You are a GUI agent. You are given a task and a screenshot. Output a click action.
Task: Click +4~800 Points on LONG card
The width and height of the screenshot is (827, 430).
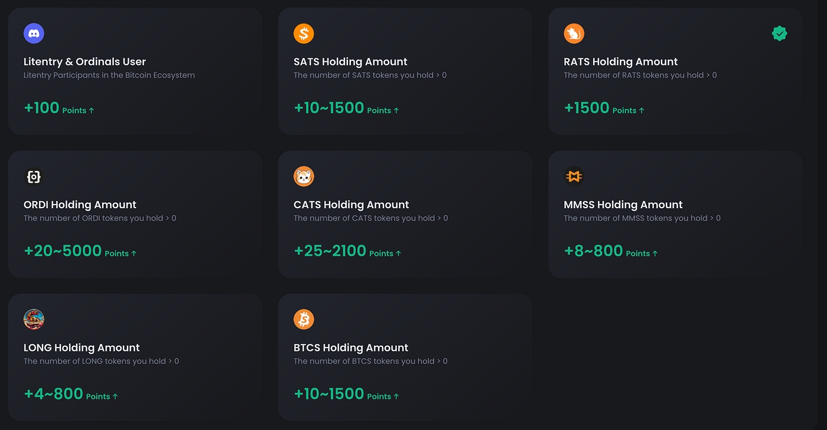(x=70, y=394)
